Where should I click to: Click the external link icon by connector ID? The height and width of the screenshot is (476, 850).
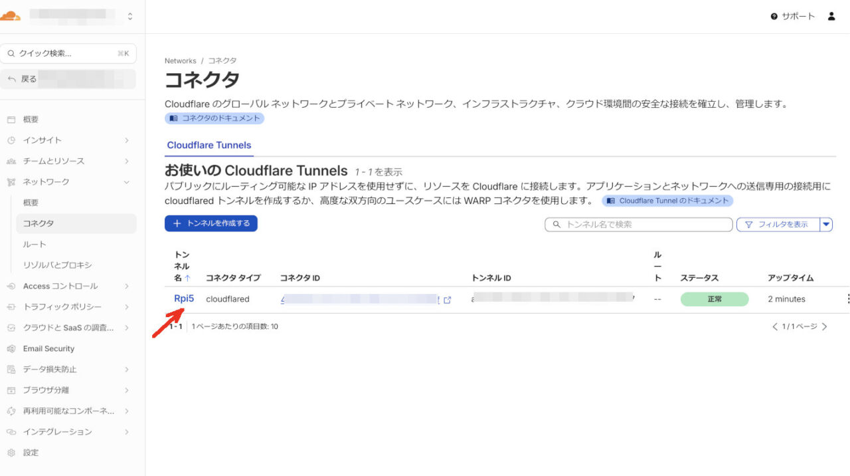coord(447,300)
